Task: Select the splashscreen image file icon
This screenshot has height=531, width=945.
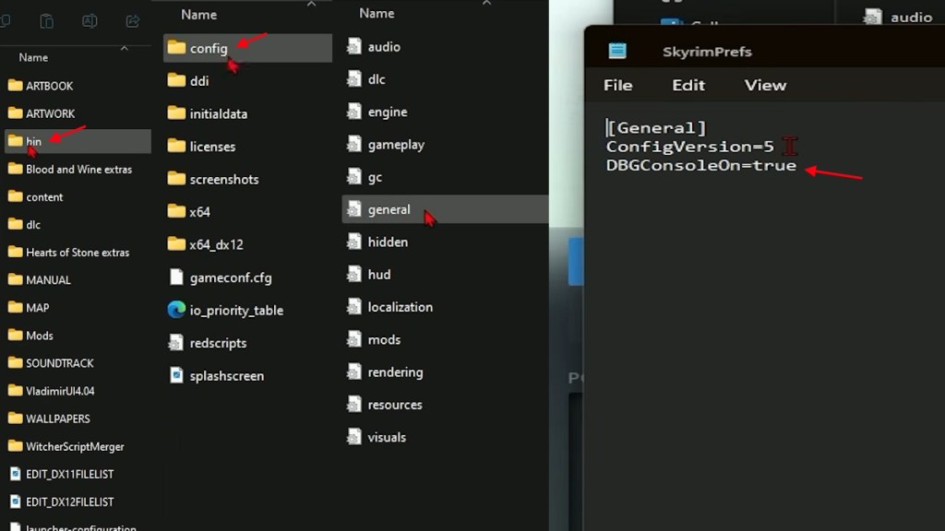Action: click(x=176, y=375)
